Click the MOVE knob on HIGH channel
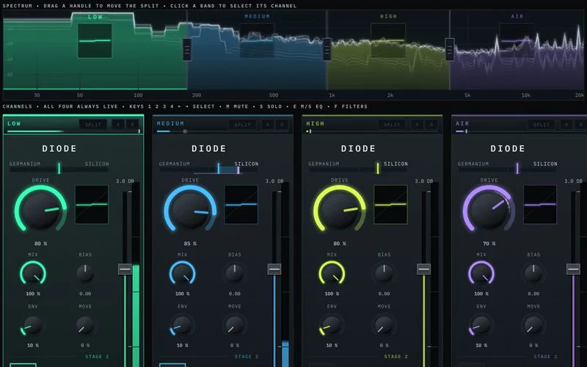 384,325
